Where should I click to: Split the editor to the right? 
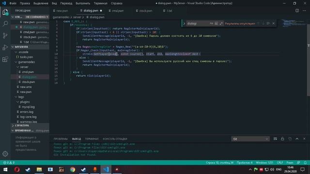point(297,11)
